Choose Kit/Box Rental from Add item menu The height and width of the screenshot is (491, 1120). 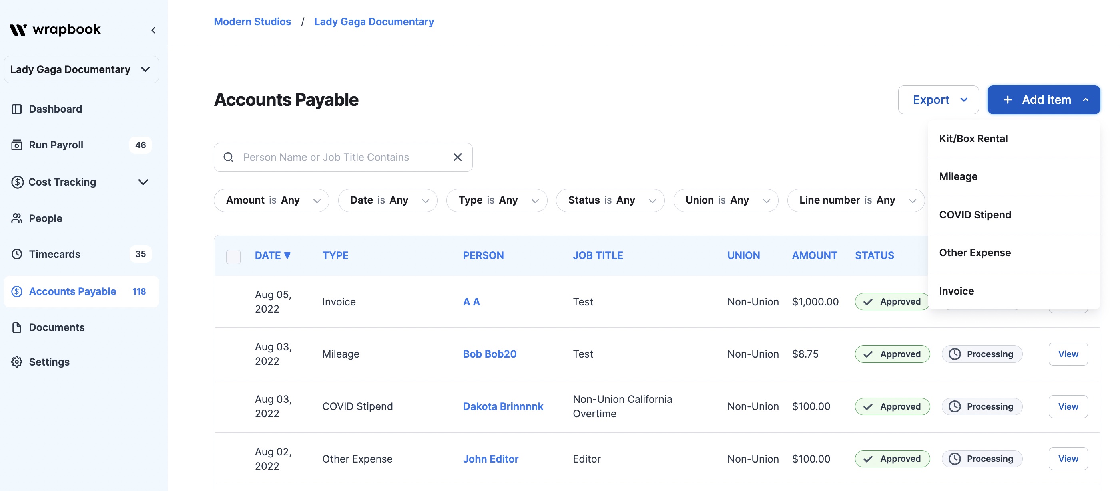click(1014, 139)
